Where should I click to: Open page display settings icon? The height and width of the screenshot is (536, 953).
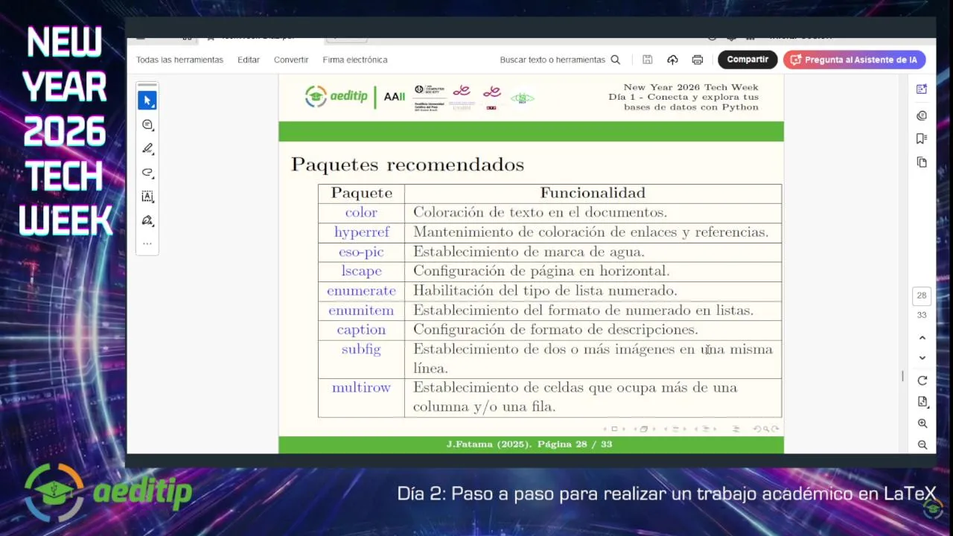[x=922, y=402]
